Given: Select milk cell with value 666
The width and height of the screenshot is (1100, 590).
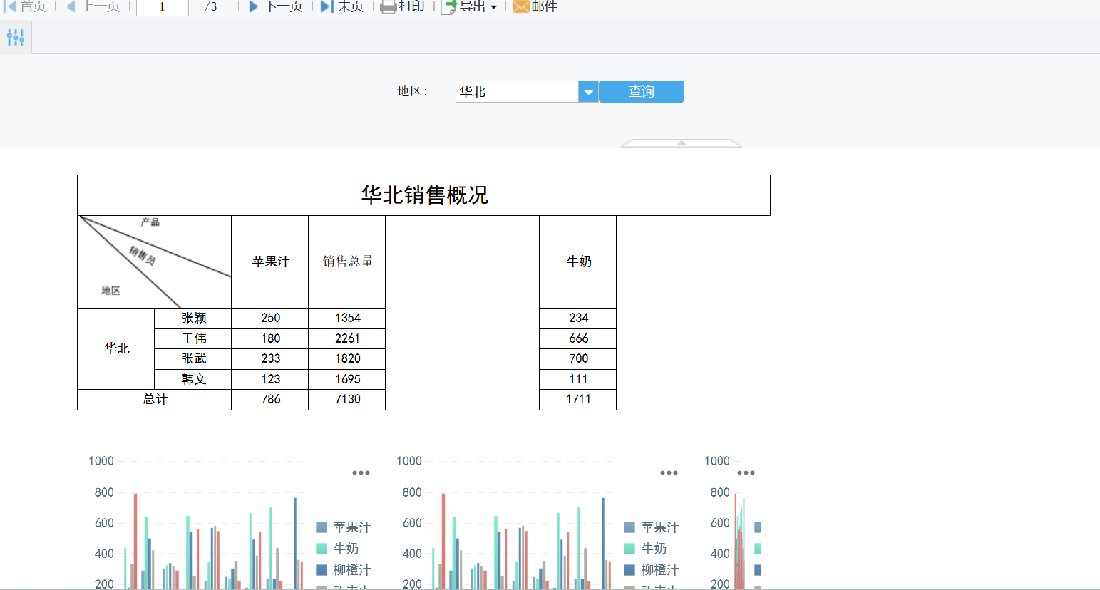Looking at the screenshot, I should coord(578,338).
